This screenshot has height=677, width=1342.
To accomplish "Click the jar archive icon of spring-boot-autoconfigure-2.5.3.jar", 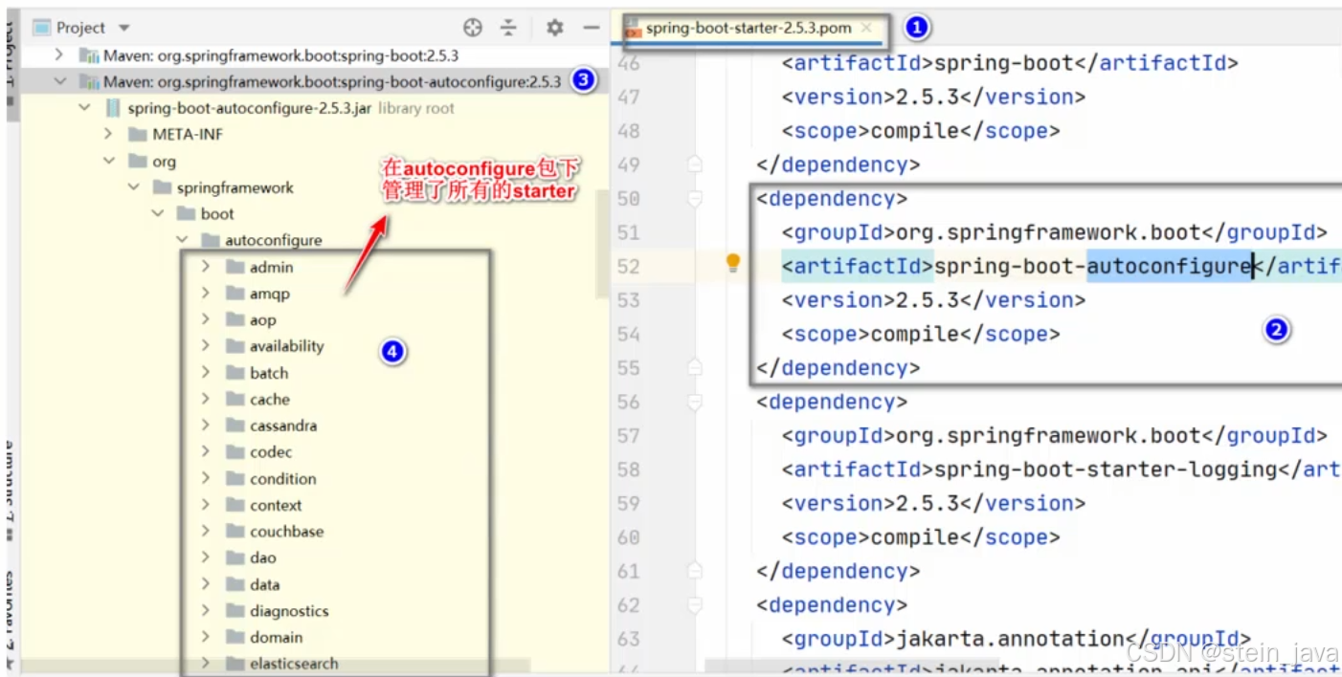I will (113, 108).
